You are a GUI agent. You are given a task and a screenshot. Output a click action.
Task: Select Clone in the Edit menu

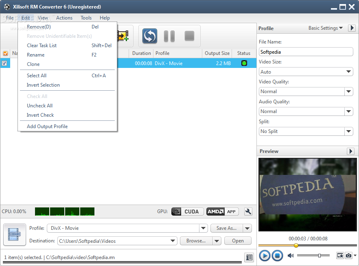pyautogui.click(x=67, y=64)
